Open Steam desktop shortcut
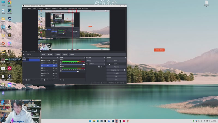218x123 pixels. tap(10, 19)
